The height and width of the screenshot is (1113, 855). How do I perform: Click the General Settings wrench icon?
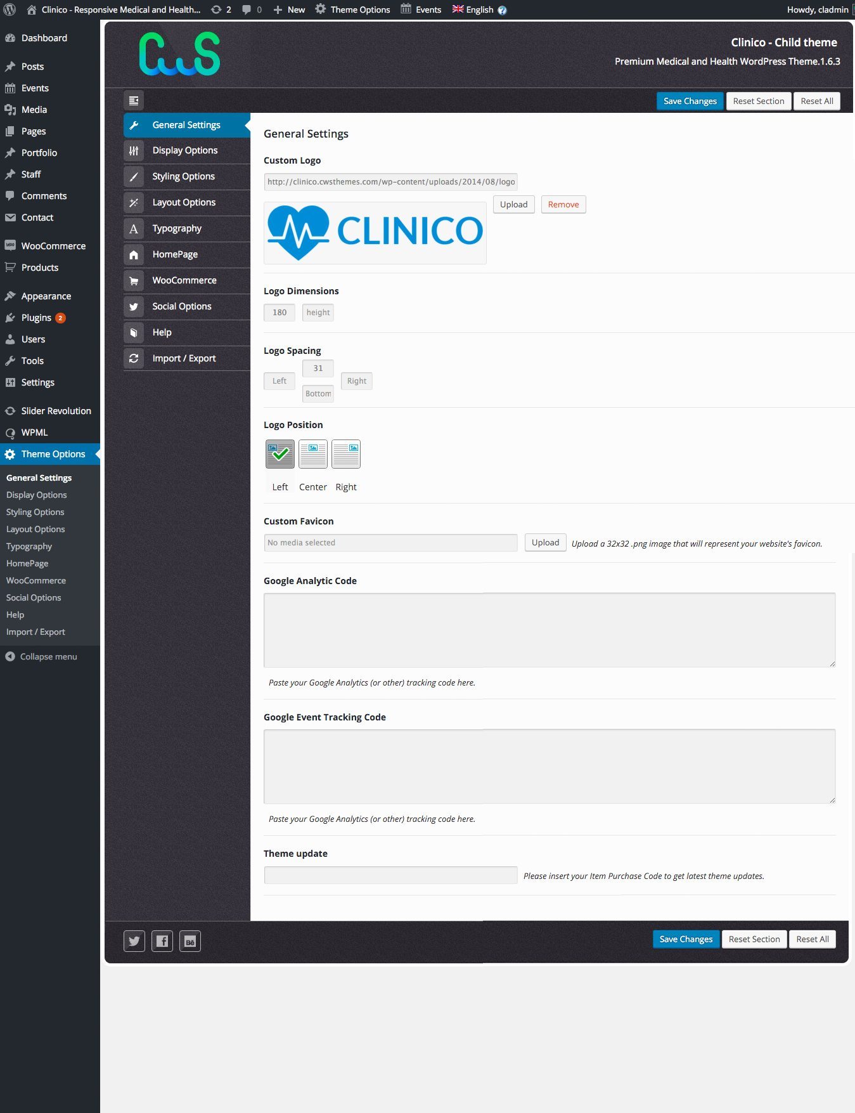[134, 125]
